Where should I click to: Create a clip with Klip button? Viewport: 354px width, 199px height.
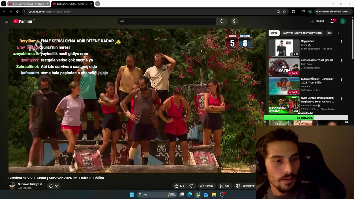[x=224, y=186]
